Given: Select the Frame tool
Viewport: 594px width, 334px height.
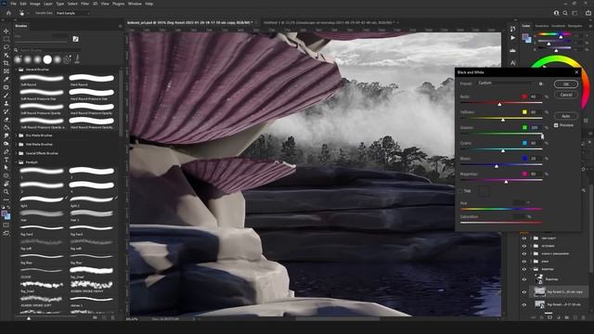Looking at the screenshot, I should point(6,71).
